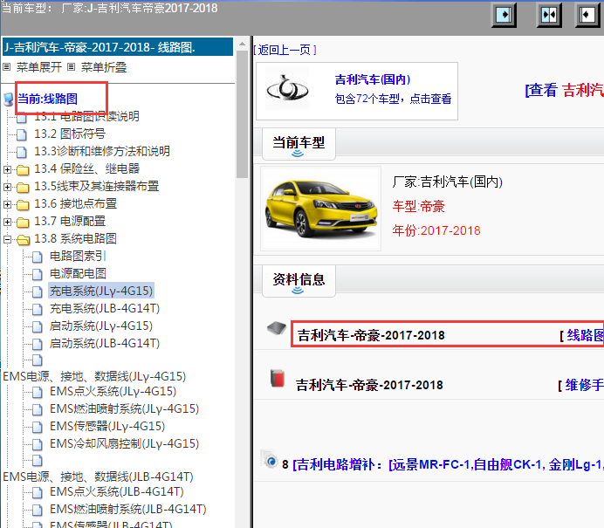Expand the 13.4 保险丝、继电器 node
This screenshot has height=528, width=604.
click(7, 169)
